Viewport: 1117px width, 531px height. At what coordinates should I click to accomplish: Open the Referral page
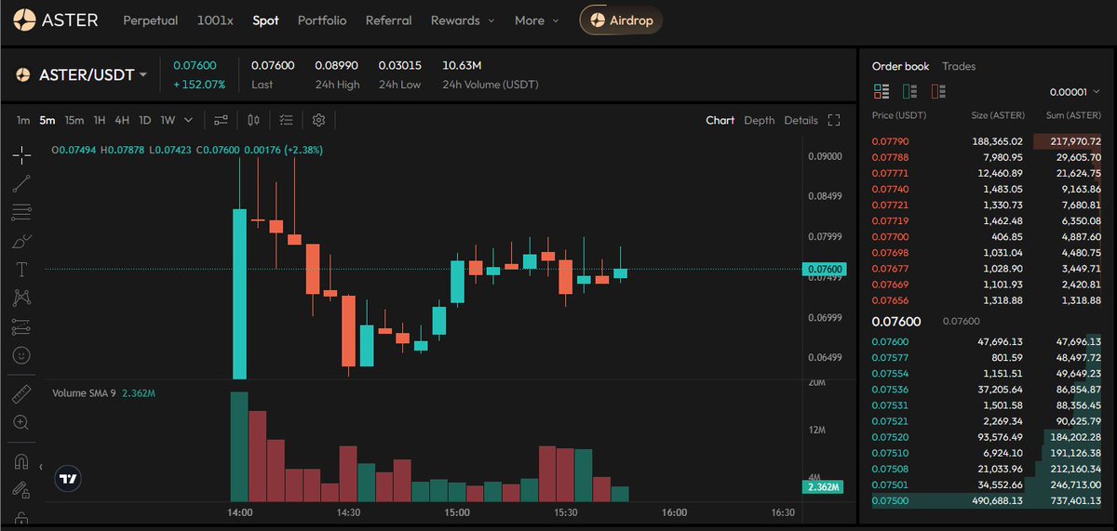click(388, 20)
